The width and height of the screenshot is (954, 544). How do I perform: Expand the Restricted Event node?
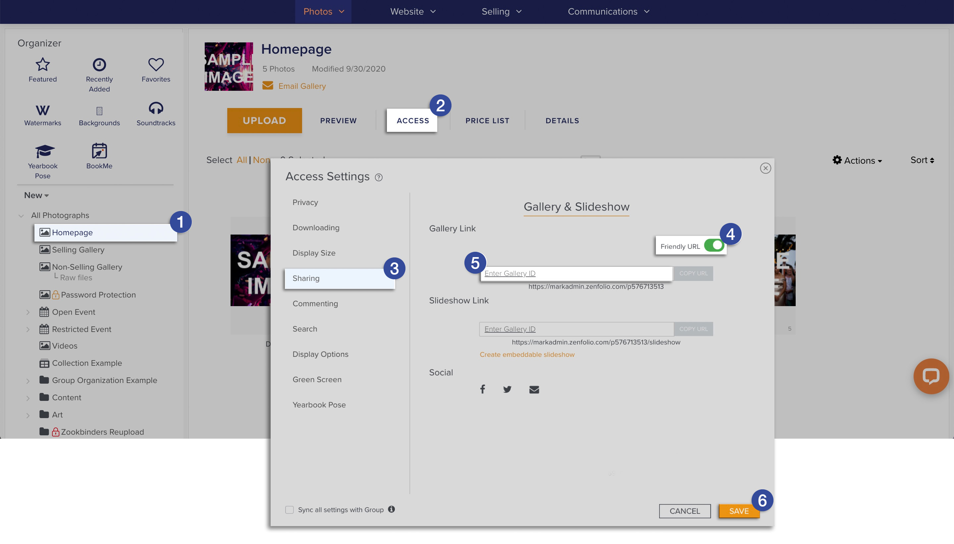27,329
